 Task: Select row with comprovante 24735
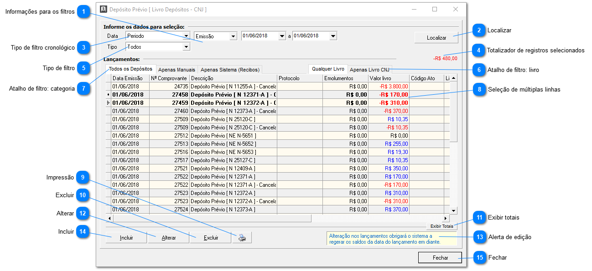[278, 86]
